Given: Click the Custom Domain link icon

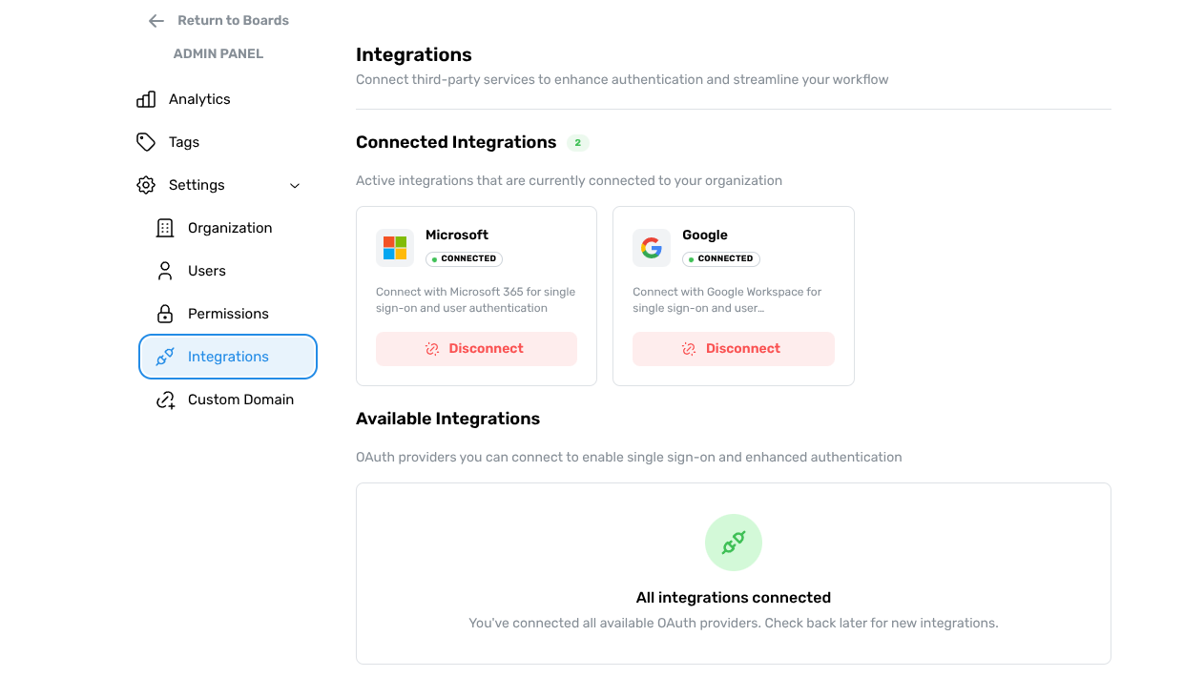Looking at the screenshot, I should point(165,400).
